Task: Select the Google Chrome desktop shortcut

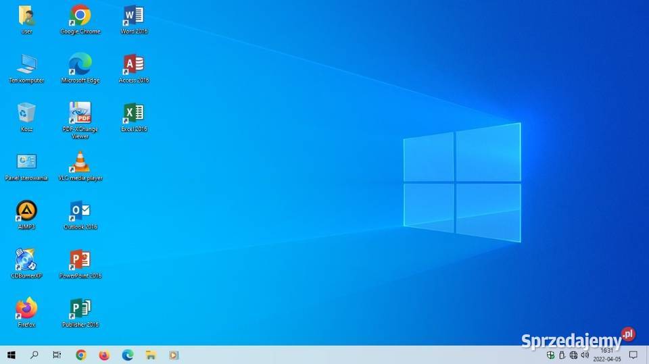Action: [80, 20]
